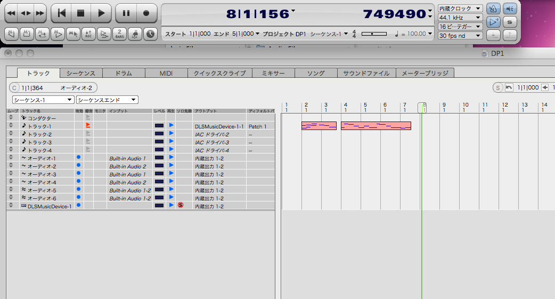Adjust the tempo slider knob

(372, 34)
